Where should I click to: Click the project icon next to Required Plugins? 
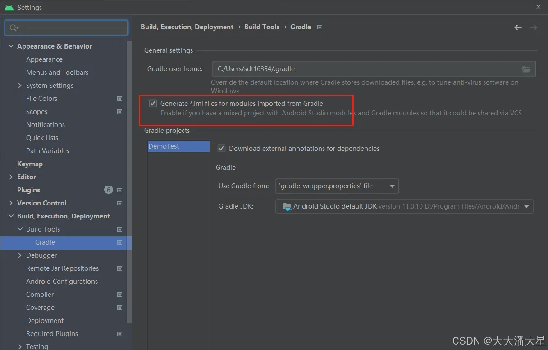120,334
